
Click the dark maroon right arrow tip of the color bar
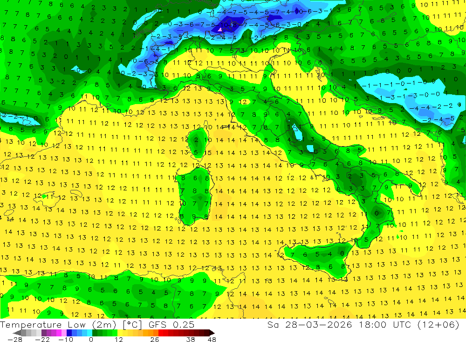[212, 333]
